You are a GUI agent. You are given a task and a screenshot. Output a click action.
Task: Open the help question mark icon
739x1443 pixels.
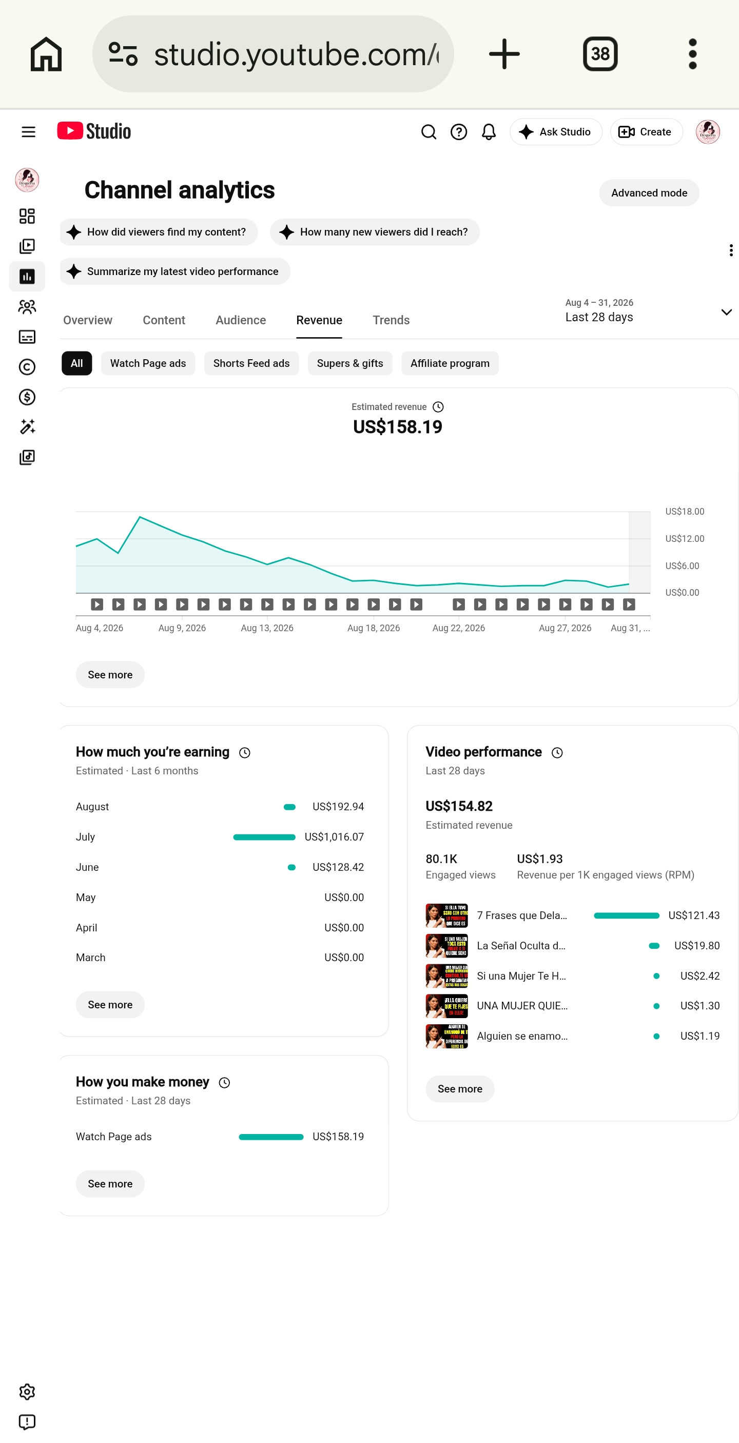tap(459, 132)
